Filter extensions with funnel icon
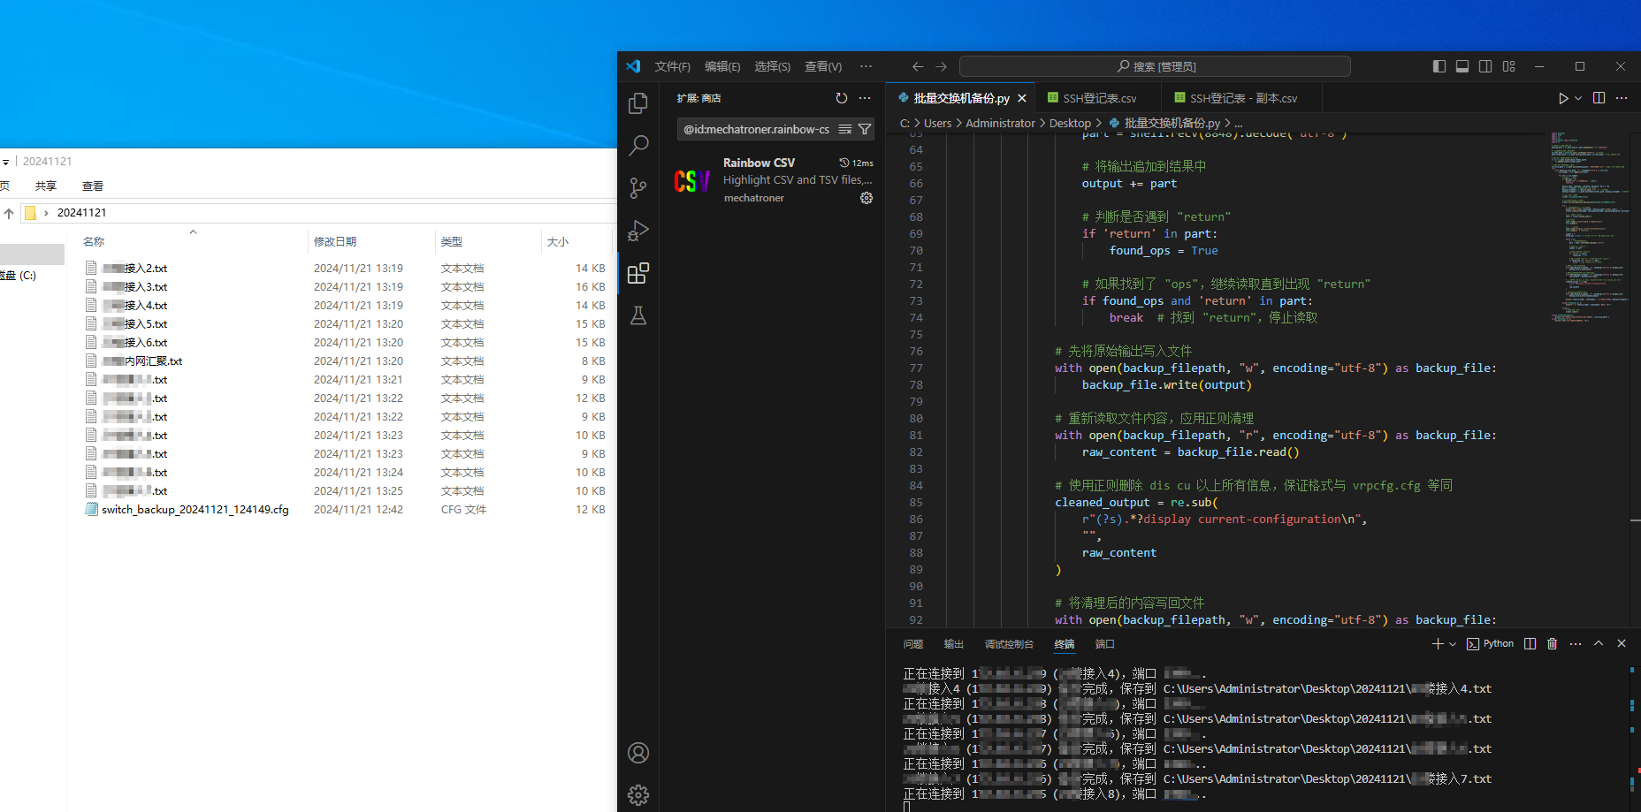This screenshot has height=812, width=1641. pos(865,129)
